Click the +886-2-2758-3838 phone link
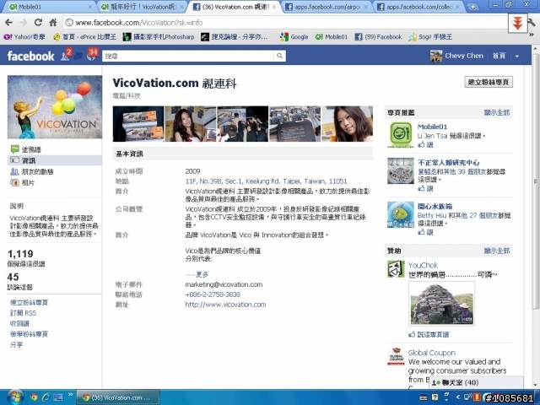540x405 pixels. [x=213, y=294]
